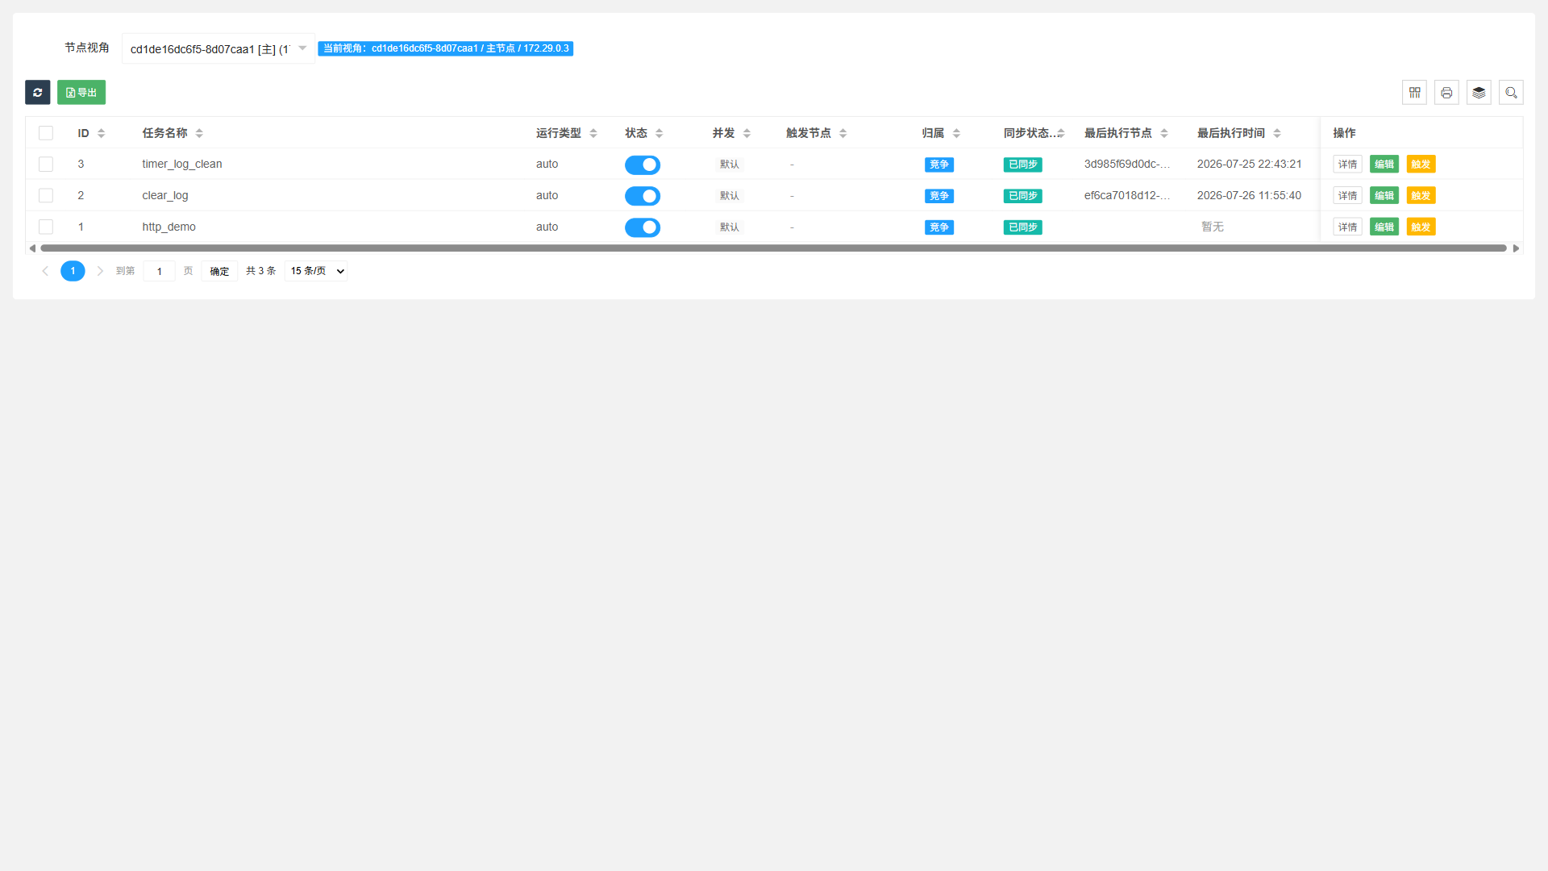
Task: Sort by 任务名称 column arrows
Action: [199, 133]
